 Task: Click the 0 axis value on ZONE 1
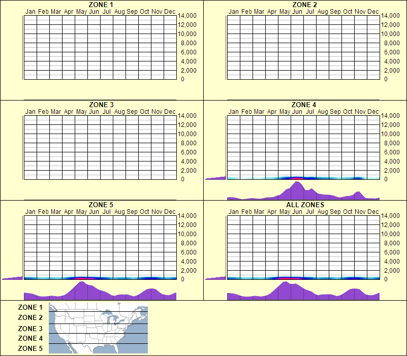coord(183,79)
